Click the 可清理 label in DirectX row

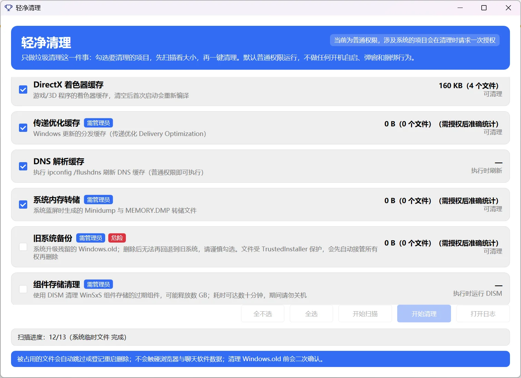(x=493, y=94)
